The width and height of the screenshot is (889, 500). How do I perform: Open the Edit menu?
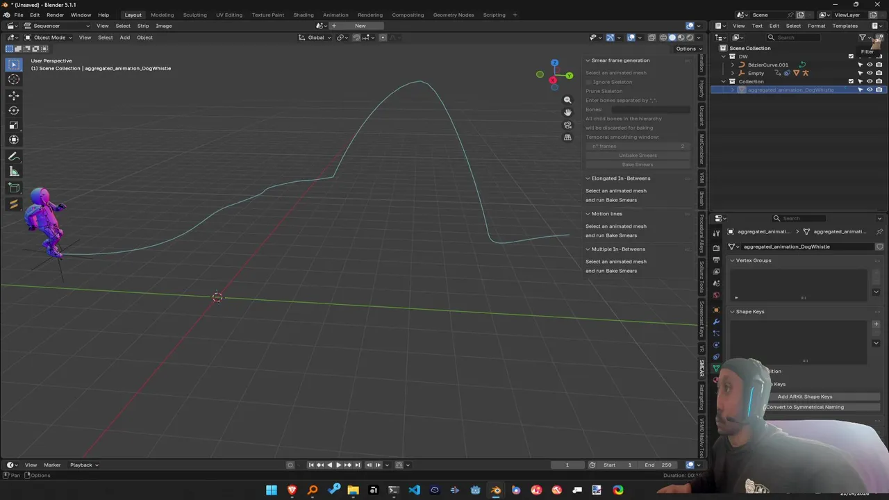(34, 15)
